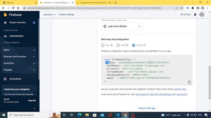Bookmark this page with star icon
211x118 pixels.
(x=182, y=8)
